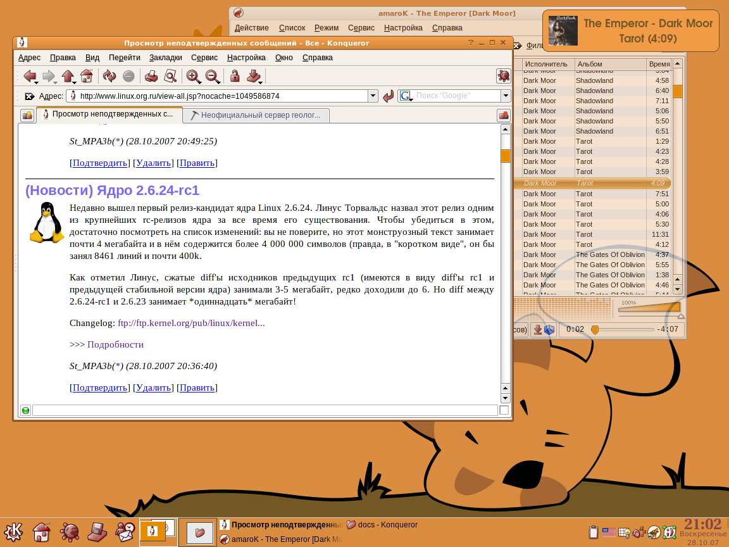This screenshot has width=729, height=547.
Task: Zoom out with the minus magnifier icon
Action: click(x=213, y=76)
